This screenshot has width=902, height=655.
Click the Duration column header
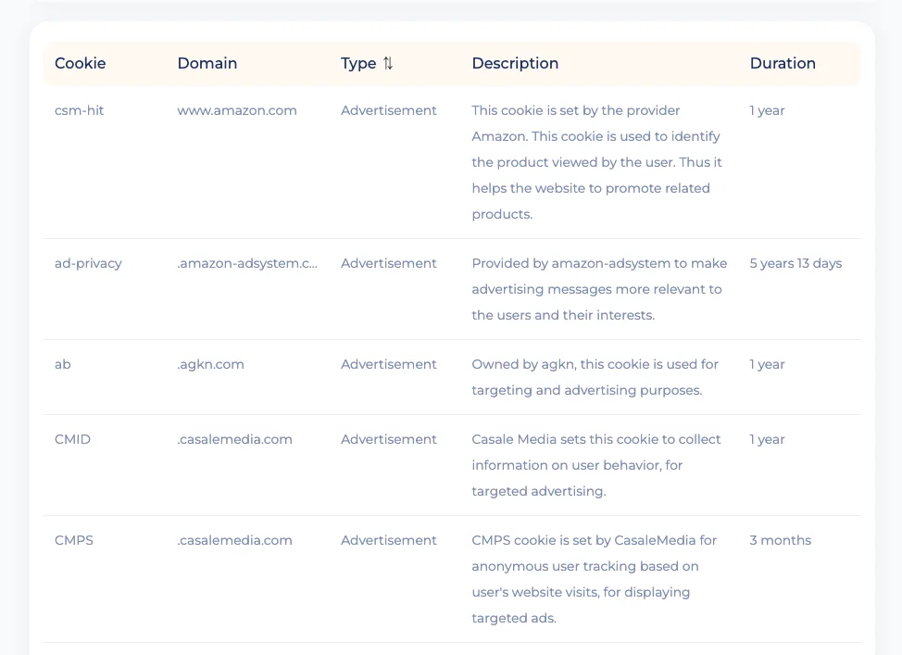(x=783, y=64)
